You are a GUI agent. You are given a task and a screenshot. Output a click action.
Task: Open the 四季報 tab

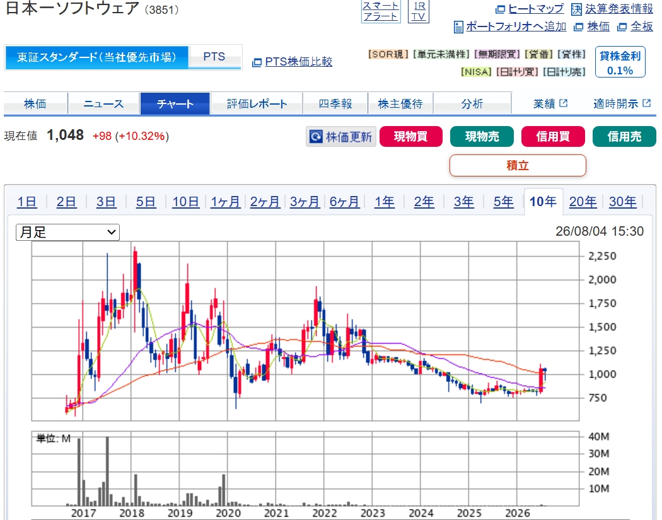click(335, 103)
